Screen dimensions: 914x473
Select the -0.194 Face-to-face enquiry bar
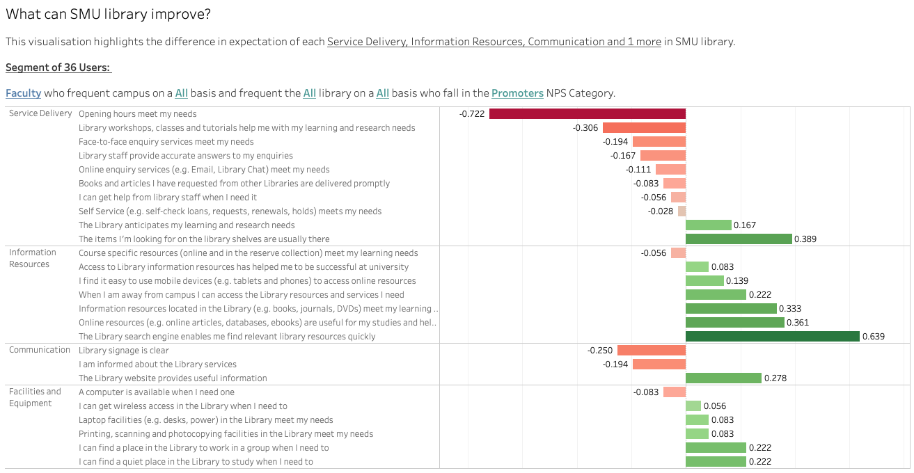tap(659, 141)
